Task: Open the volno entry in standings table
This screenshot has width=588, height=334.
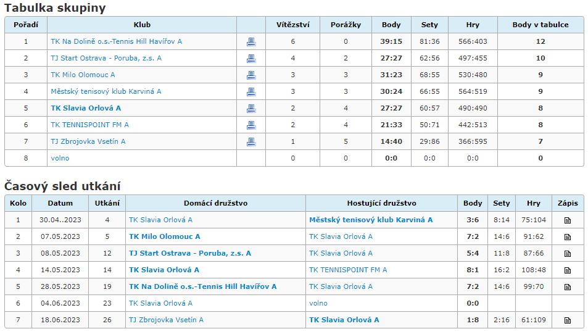Action: point(60,158)
